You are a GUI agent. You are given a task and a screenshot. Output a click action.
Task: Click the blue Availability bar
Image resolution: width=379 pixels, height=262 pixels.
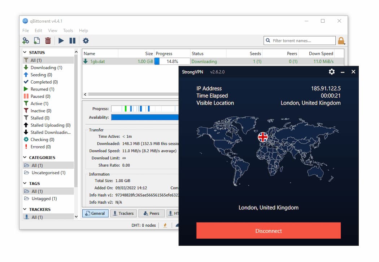coord(145,117)
